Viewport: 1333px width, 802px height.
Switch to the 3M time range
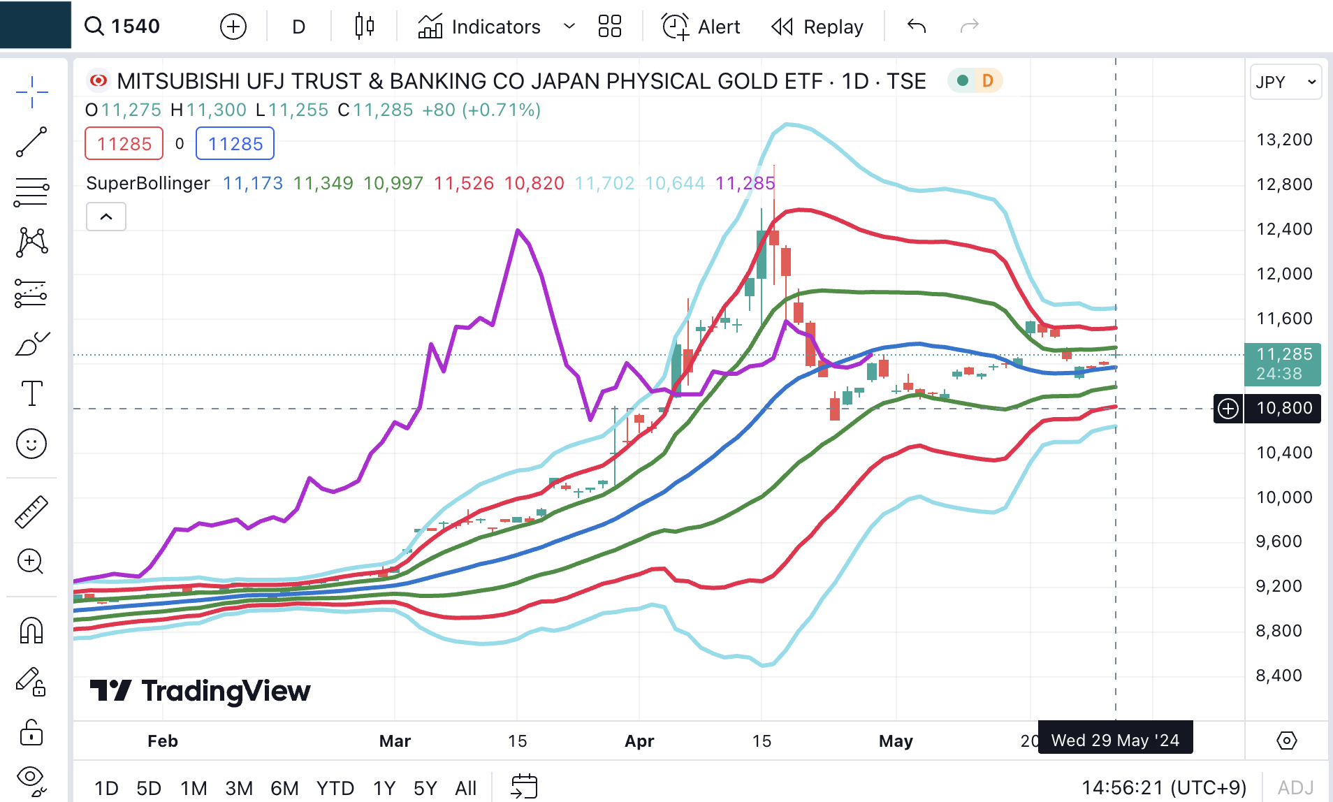(x=238, y=788)
